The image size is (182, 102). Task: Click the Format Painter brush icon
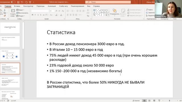(x=5, y=16)
